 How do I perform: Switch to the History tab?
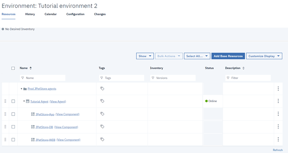(30, 14)
